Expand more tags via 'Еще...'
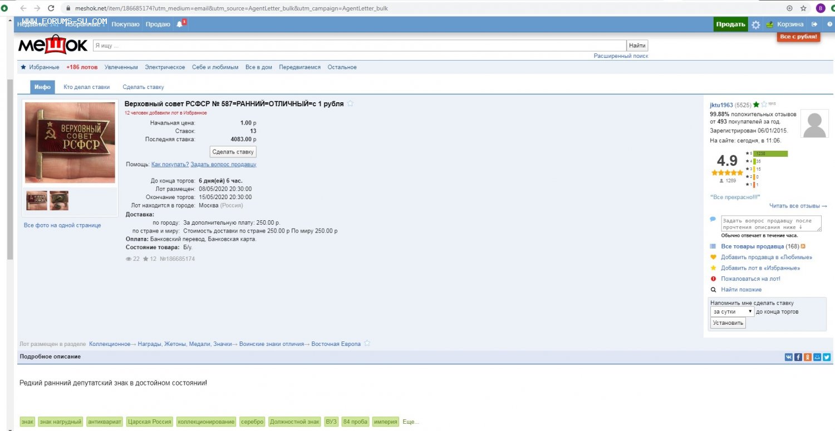Viewport: 835px width, 431px height. 410,422
